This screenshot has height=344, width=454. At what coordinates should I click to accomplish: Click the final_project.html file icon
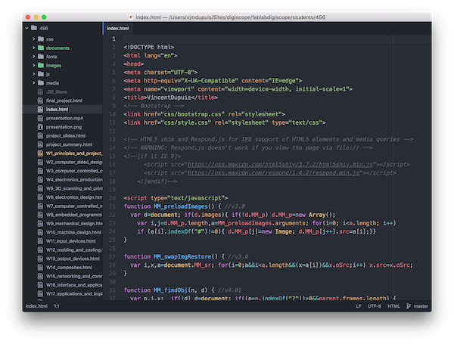[40, 101]
